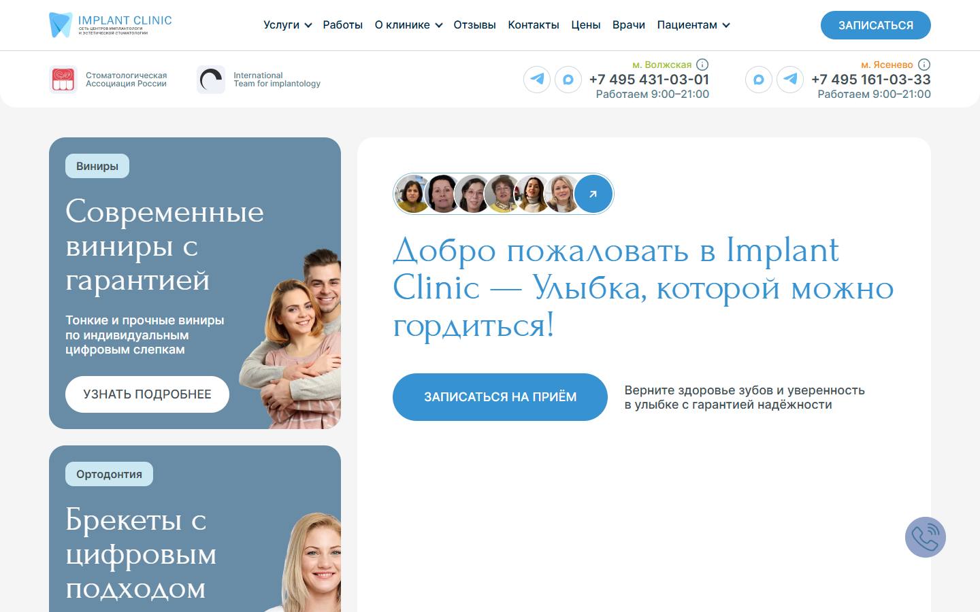Open messenger chat icon beside +7 495 431-03-01
980x612 pixels.
568,80
